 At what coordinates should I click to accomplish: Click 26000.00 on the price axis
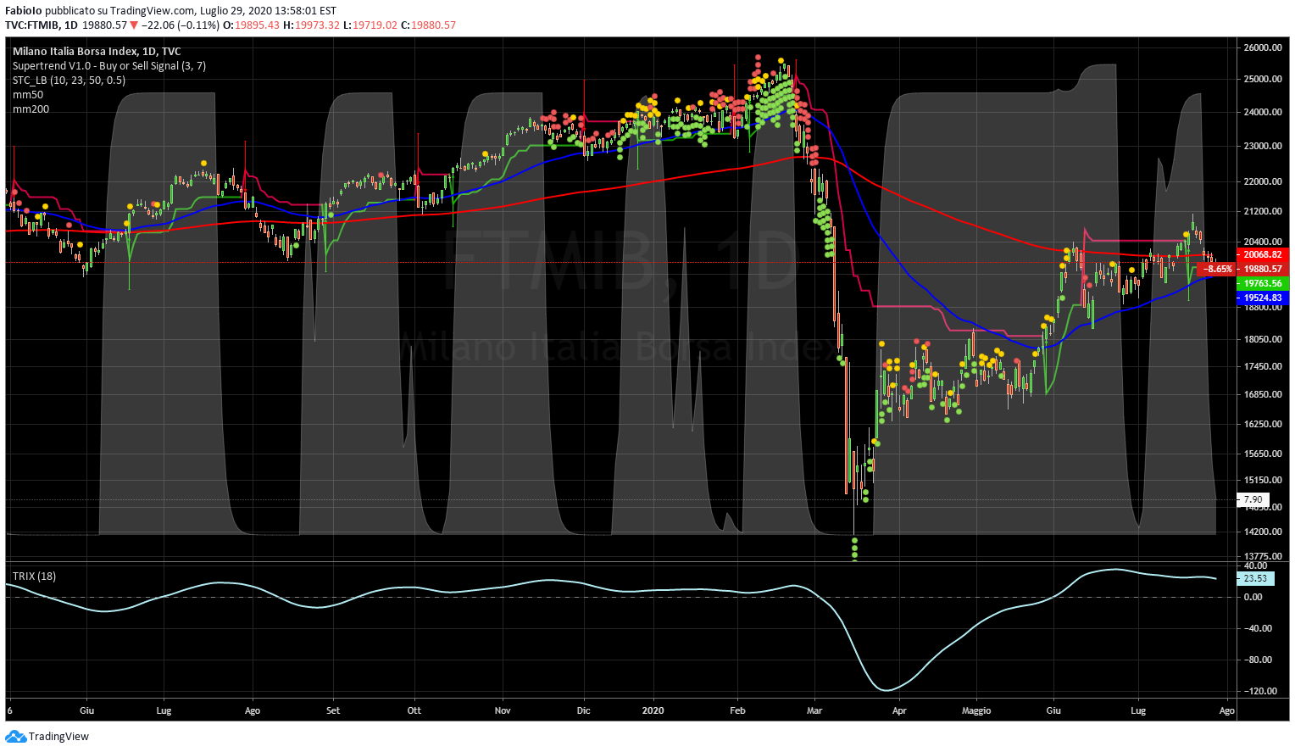(1263, 47)
